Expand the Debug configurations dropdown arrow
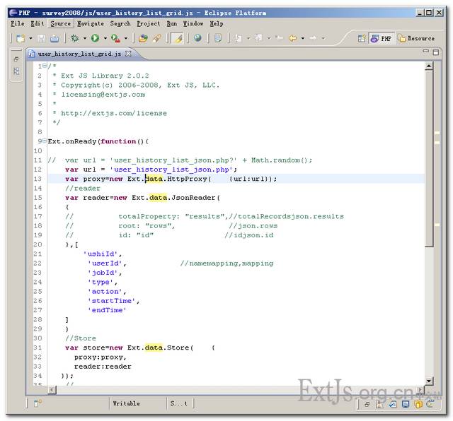Image resolution: width=453 pixels, height=421 pixels. [85, 38]
